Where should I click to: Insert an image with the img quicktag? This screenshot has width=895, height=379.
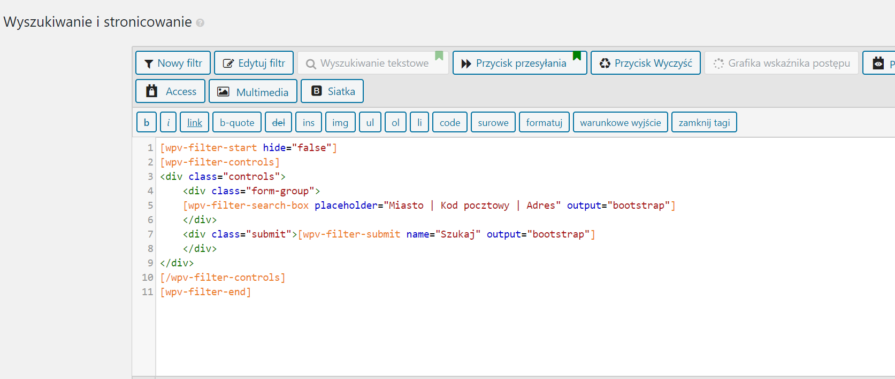[x=340, y=122]
